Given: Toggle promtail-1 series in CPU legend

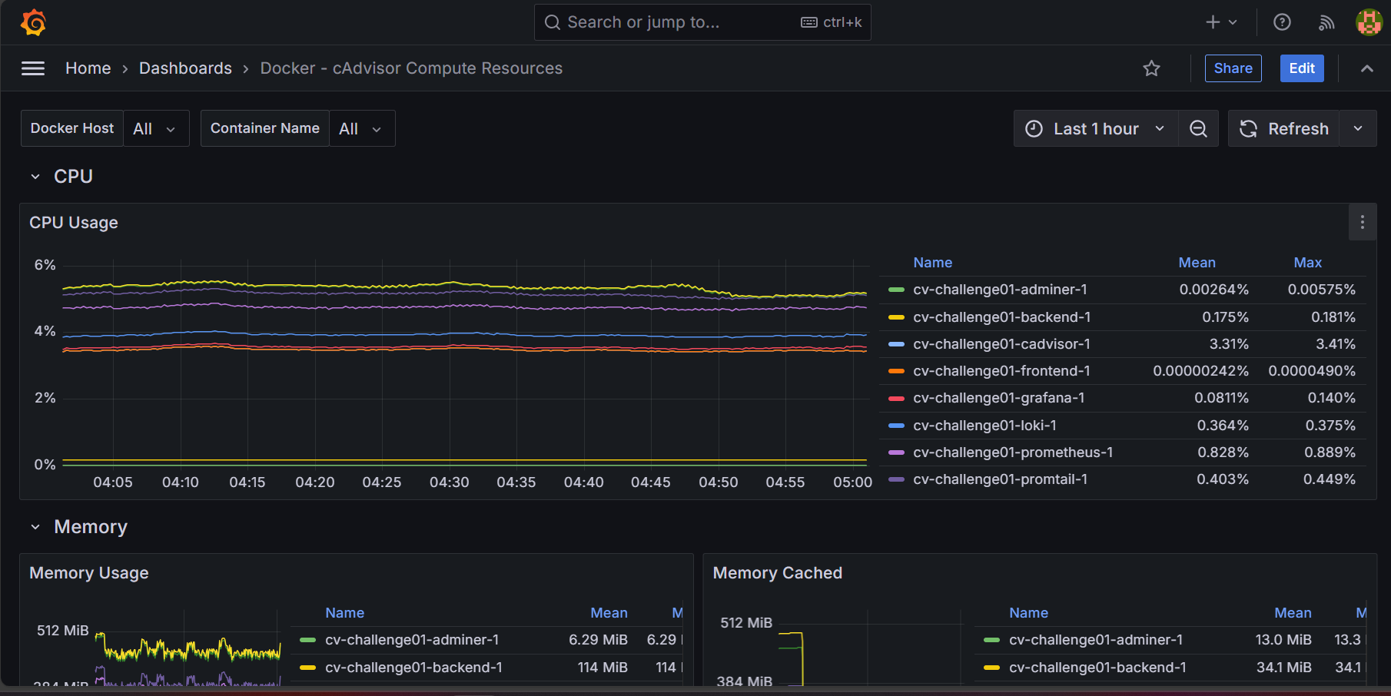Looking at the screenshot, I should tap(1000, 479).
